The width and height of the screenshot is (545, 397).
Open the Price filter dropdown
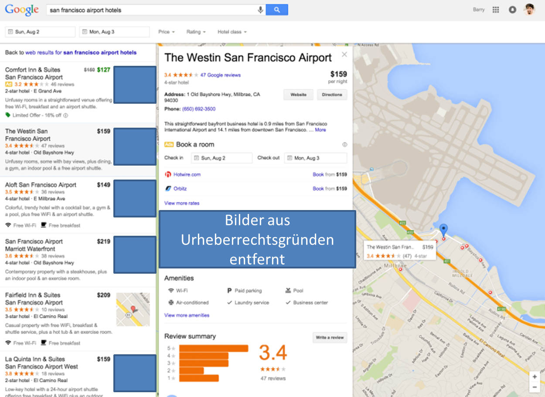166,31
